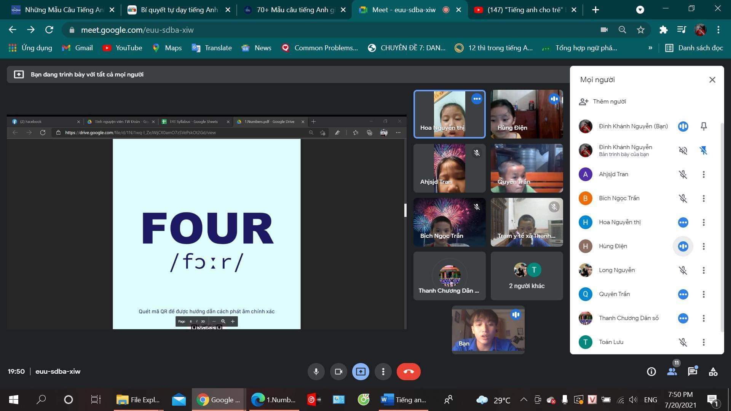Click the present screen button
Image resolution: width=731 pixels, height=411 pixels.
[361, 371]
